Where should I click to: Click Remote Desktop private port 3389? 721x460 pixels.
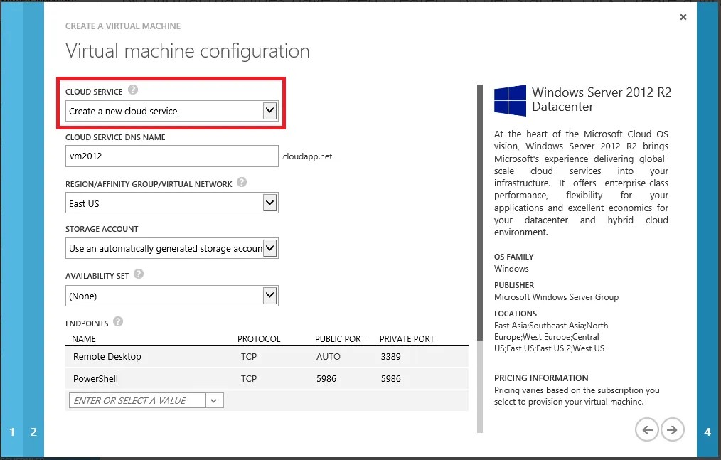pyautogui.click(x=391, y=356)
